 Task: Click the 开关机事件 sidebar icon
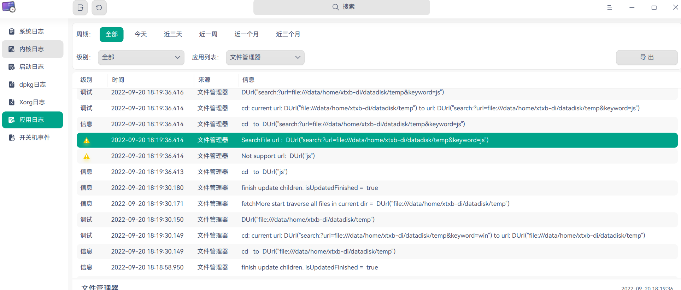pos(12,138)
